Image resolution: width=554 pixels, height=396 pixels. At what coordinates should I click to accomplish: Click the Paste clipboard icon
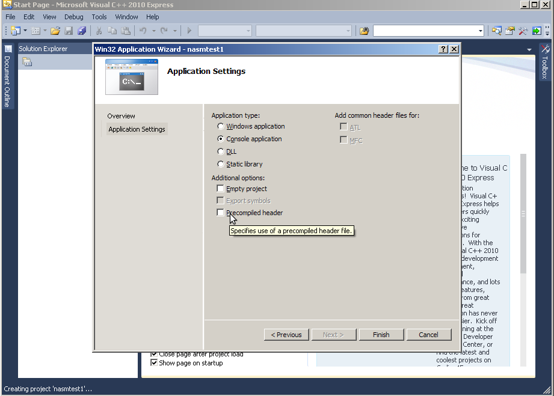tap(126, 31)
